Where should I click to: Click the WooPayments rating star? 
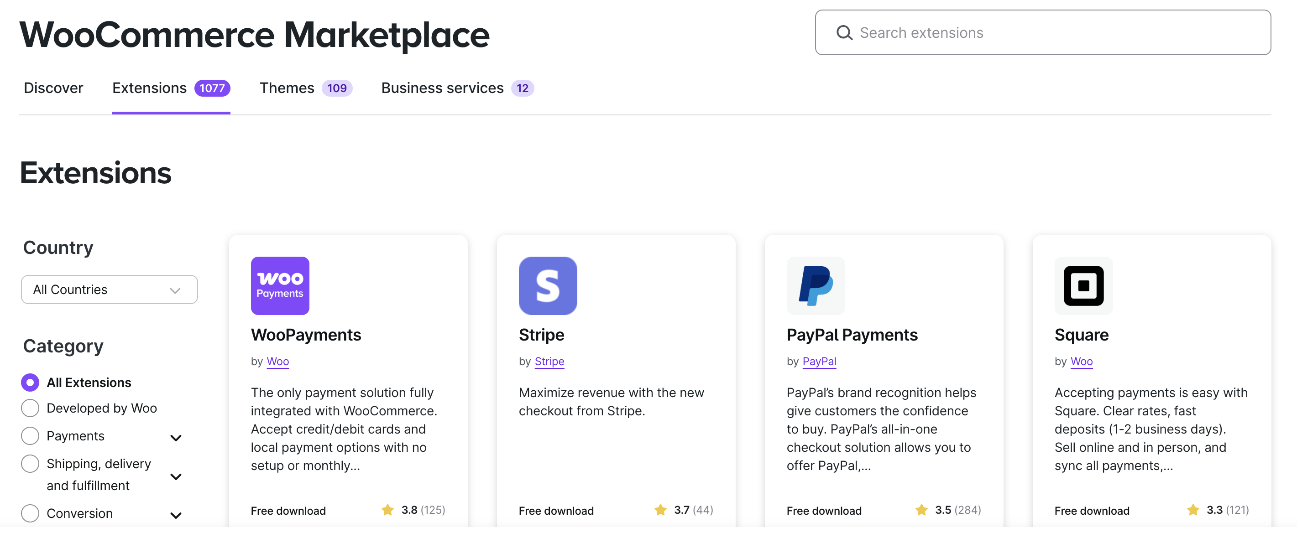[x=388, y=510]
